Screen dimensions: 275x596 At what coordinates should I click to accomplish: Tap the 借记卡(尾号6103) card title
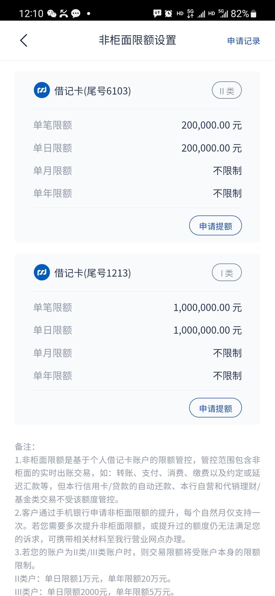(x=92, y=91)
